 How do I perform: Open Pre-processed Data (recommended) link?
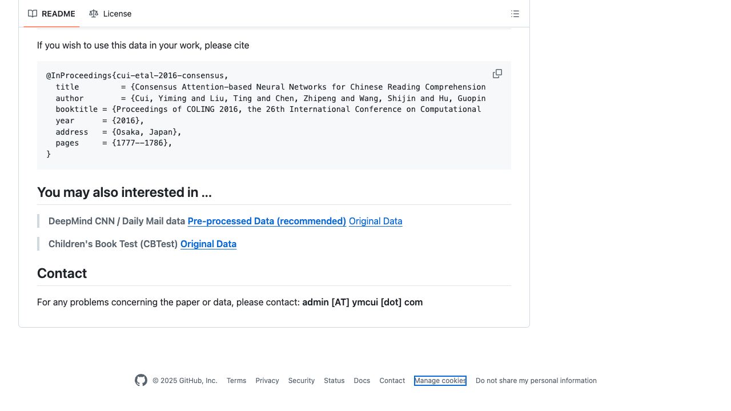tap(267, 221)
